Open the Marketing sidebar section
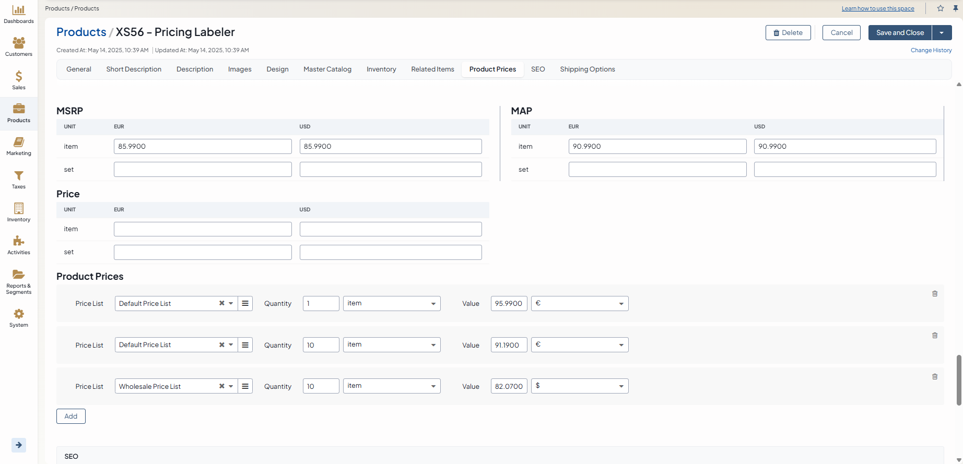The image size is (963, 464). click(19, 146)
